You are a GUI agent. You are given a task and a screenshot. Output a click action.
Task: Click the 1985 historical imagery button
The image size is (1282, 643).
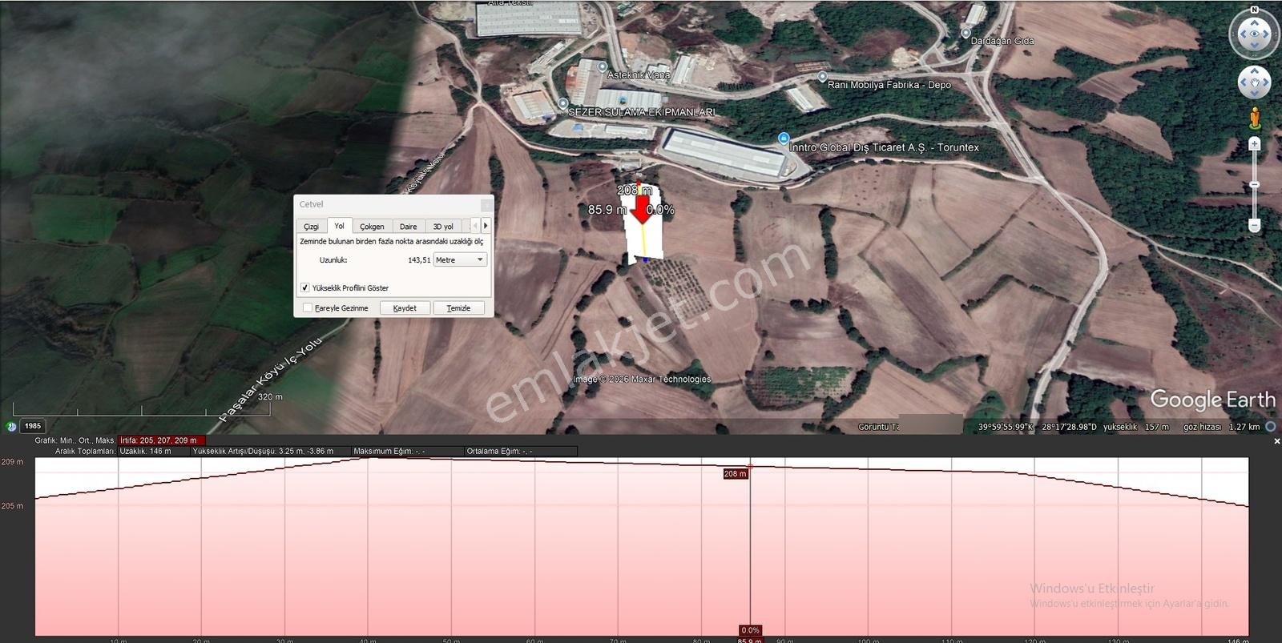[32, 426]
